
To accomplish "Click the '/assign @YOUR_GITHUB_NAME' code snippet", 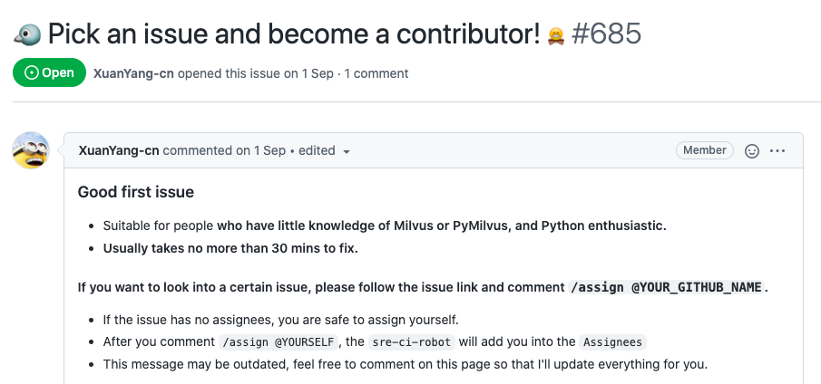I will tap(667, 287).
